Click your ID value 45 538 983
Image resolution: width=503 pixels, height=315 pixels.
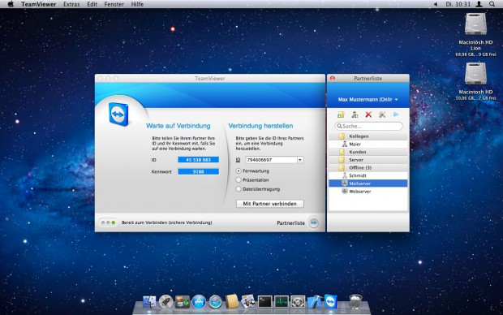click(198, 160)
